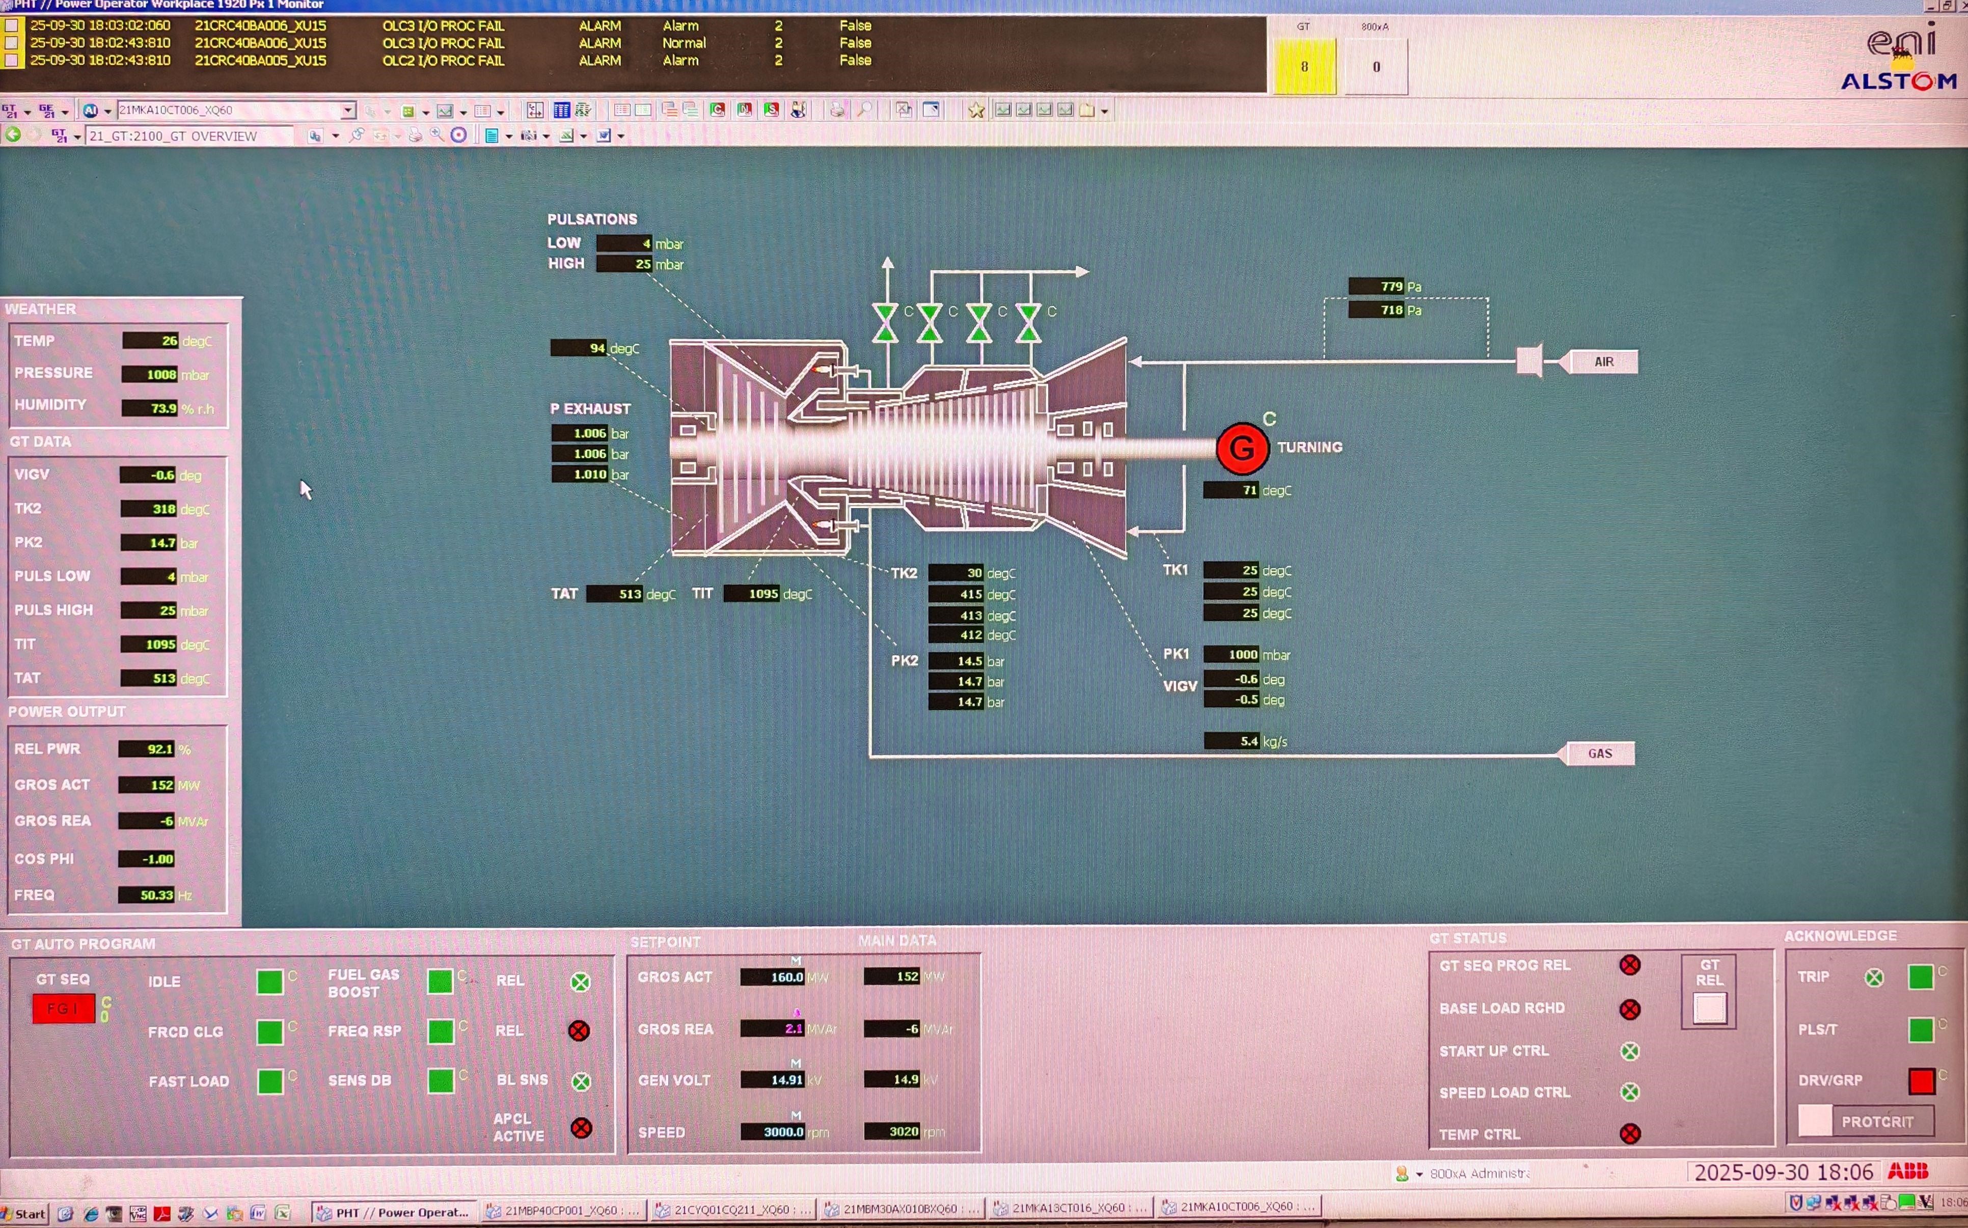
Task: Expand the 21MKA10CT006_XQ60 object dropdown
Action: [x=348, y=109]
